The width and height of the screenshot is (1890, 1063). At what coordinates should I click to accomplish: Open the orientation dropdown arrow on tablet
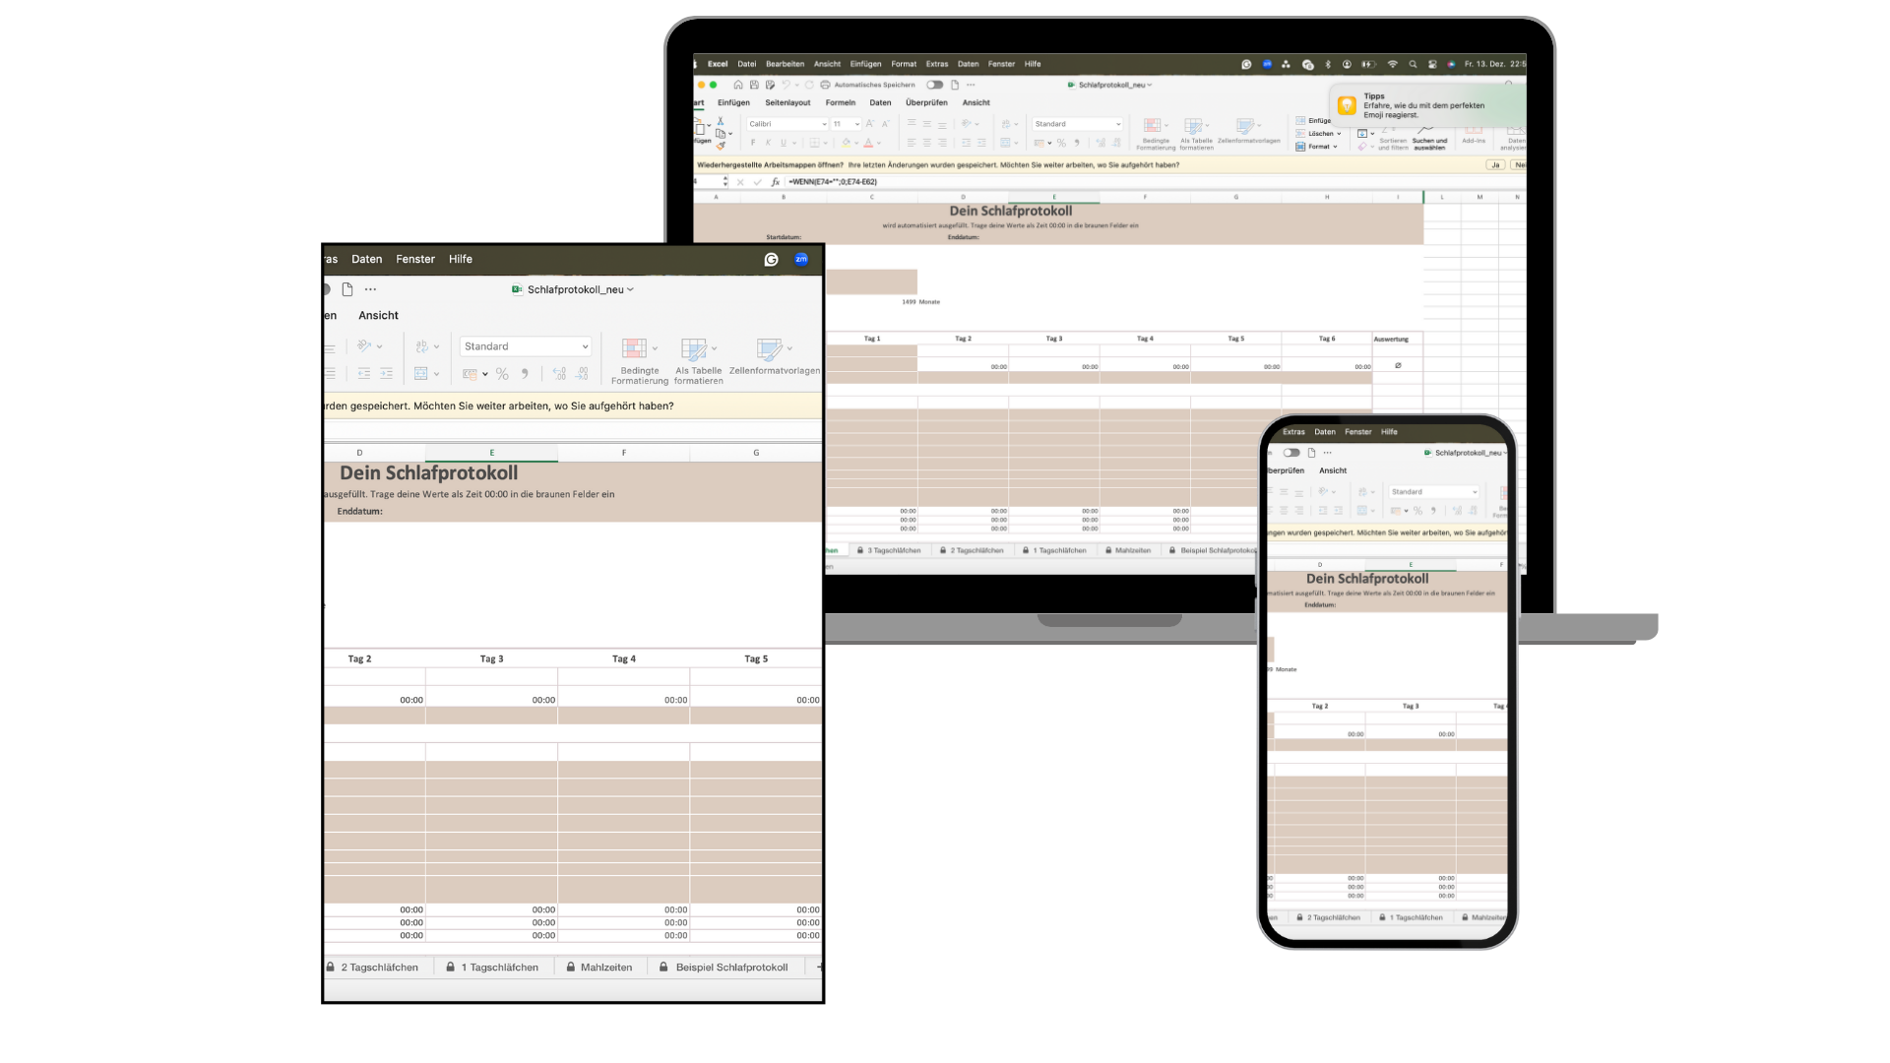click(x=379, y=346)
